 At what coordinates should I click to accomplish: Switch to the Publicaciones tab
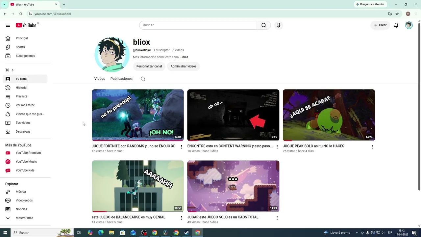[121, 79]
